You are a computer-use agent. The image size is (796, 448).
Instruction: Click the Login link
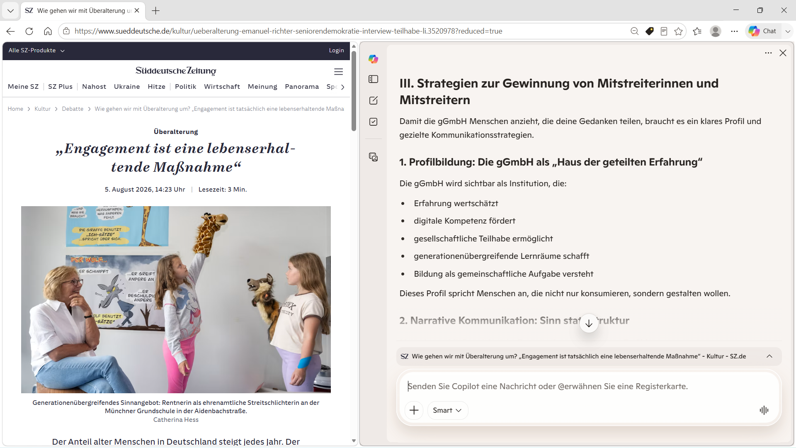pyautogui.click(x=336, y=51)
